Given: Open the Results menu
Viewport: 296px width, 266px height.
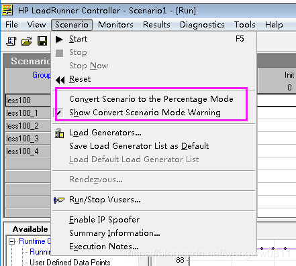Looking at the screenshot, I should 156,25.
